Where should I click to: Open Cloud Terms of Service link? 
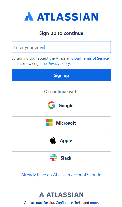90,58
